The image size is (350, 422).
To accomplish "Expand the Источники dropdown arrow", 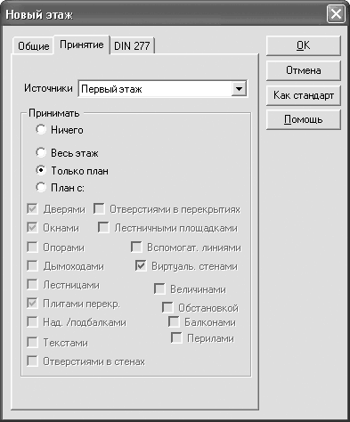I will click(239, 88).
